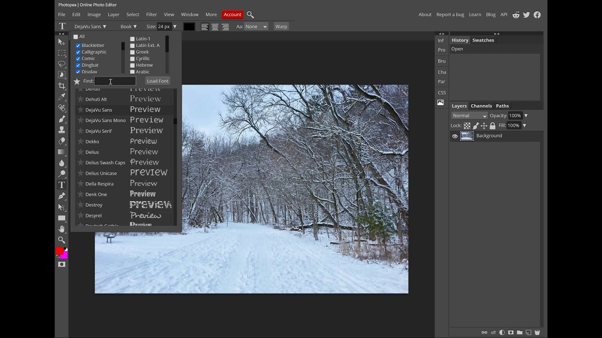Switch to the Paths tab
Image resolution: width=602 pixels, height=338 pixels.
502,106
